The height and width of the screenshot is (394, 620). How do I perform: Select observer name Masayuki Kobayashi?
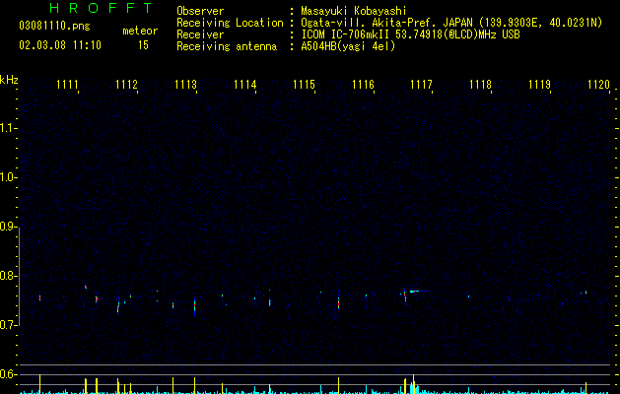(x=354, y=11)
